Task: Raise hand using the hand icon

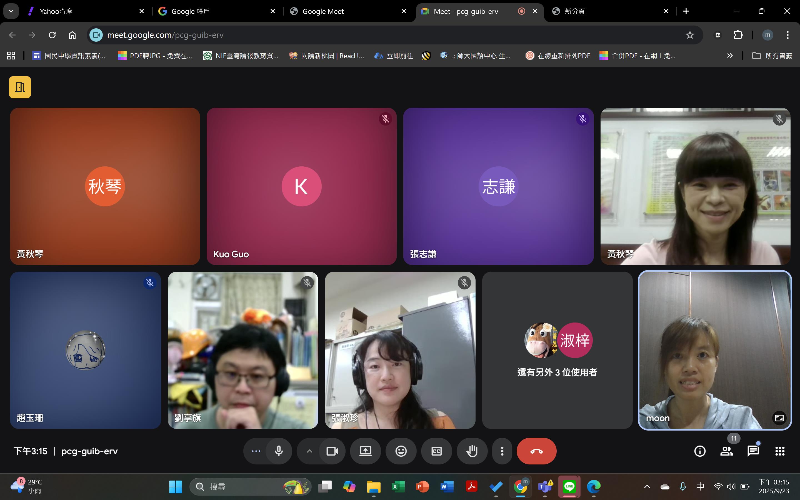Action: click(472, 451)
